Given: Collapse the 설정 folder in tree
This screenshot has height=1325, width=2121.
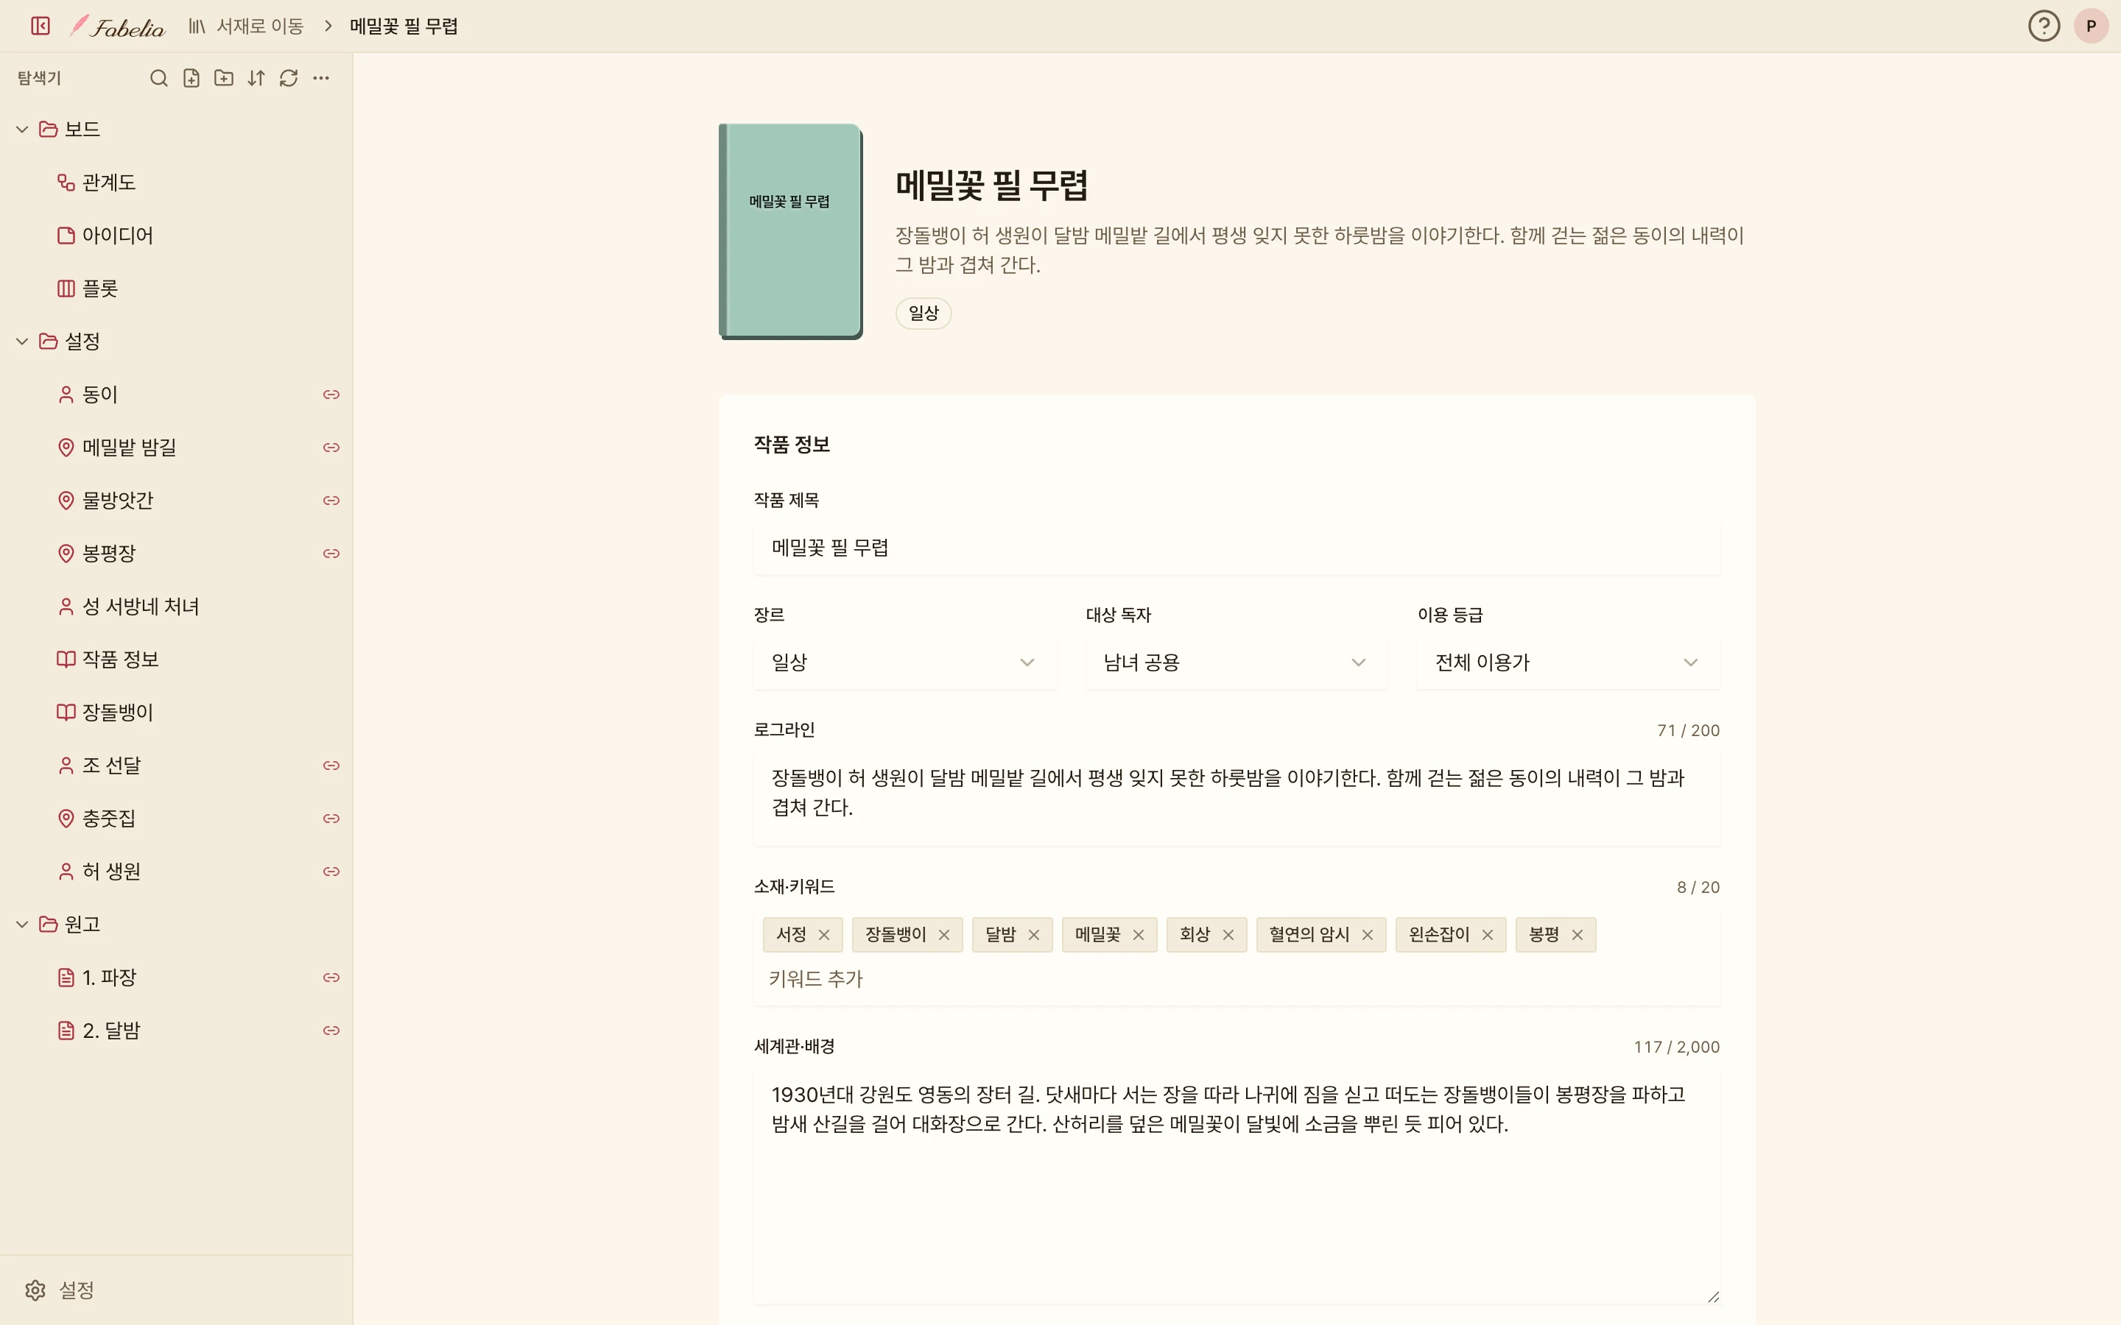Looking at the screenshot, I should (23, 342).
